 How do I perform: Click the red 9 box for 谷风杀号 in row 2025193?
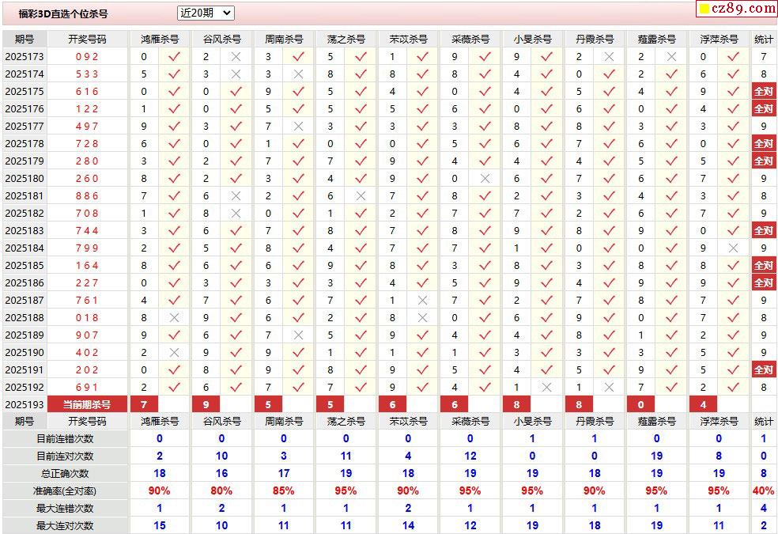206,404
